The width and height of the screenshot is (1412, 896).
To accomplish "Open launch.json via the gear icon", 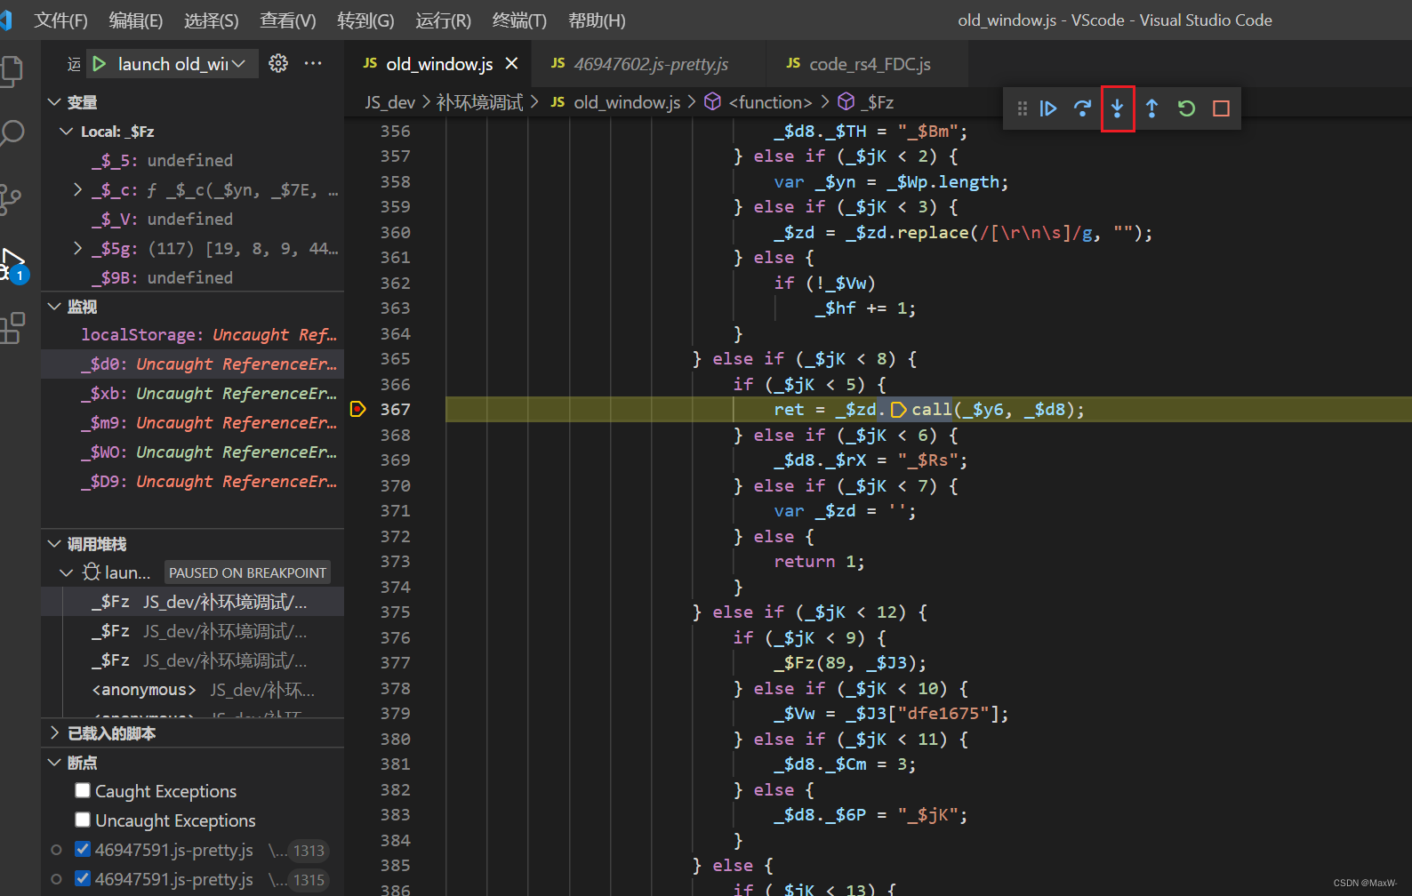I will pos(278,63).
